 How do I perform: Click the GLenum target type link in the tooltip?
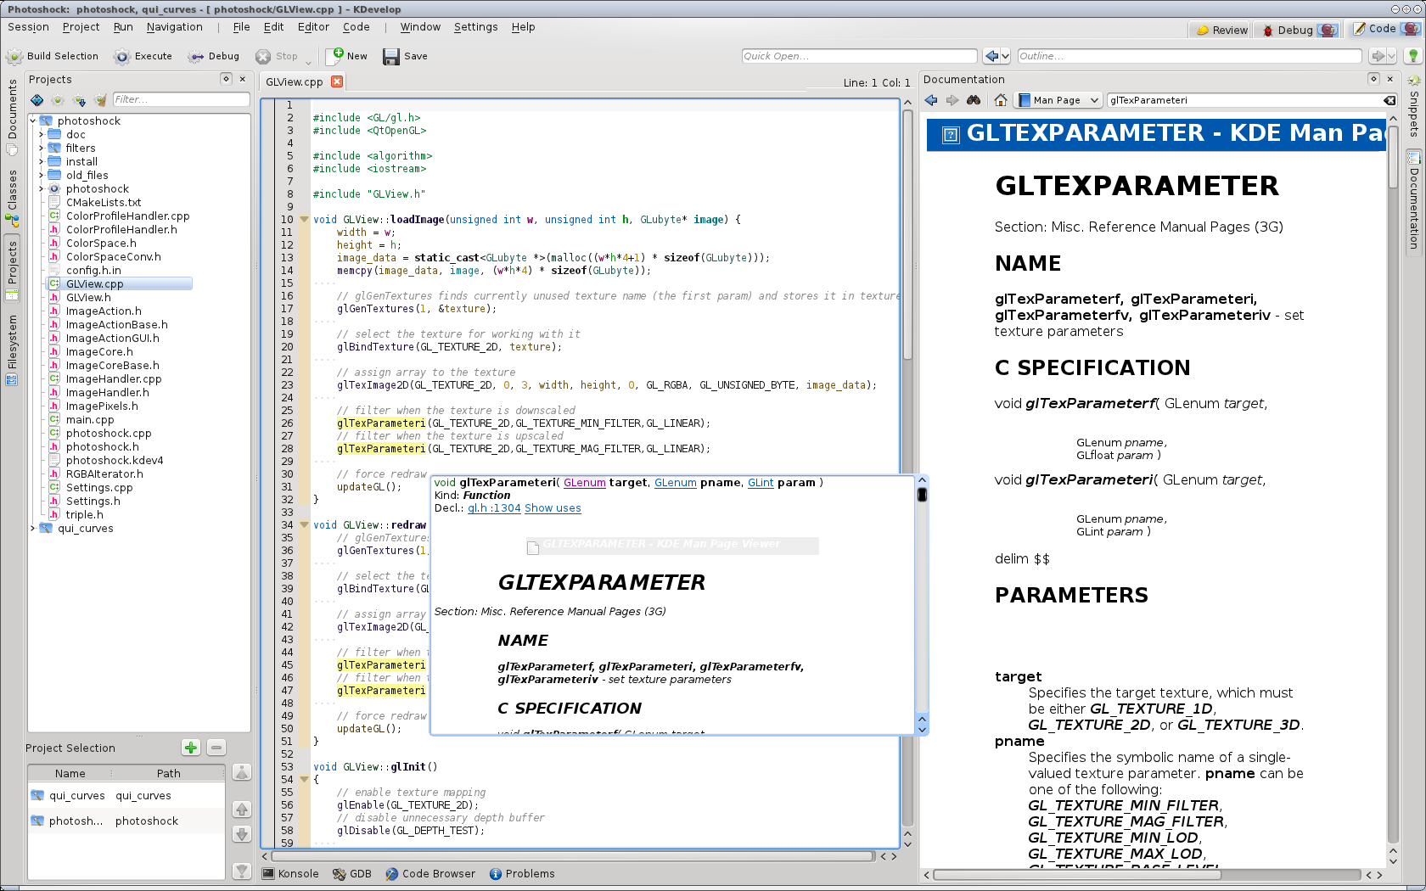pos(585,483)
